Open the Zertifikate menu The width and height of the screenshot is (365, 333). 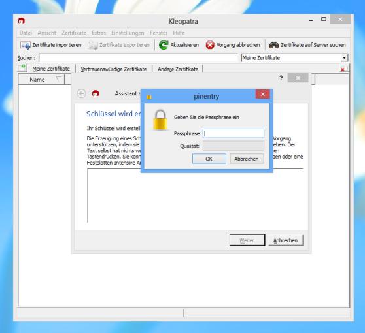click(x=74, y=33)
